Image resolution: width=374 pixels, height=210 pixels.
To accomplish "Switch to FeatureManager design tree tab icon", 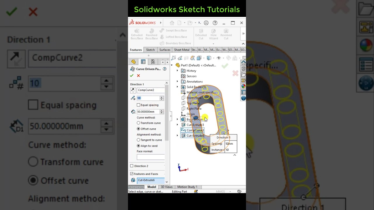I will 134,62.
